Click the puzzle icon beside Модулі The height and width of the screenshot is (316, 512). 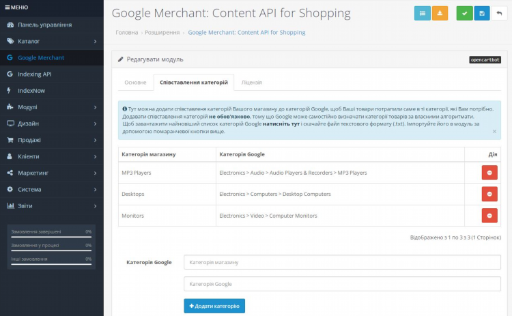click(x=10, y=106)
